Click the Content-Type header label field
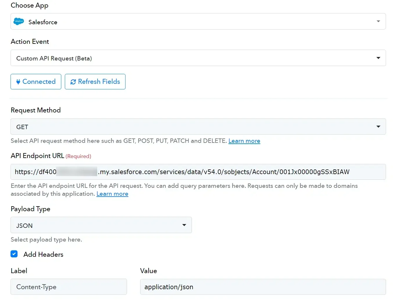Screen dimensions: 393x300 tap(69, 287)
